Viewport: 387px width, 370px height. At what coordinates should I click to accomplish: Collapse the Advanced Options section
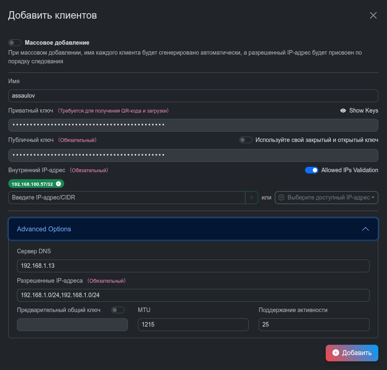click(x=44, y=229)
